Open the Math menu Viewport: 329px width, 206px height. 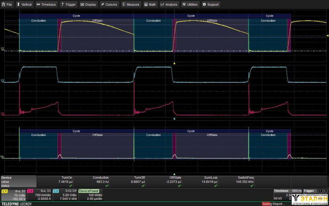[150, 4]
